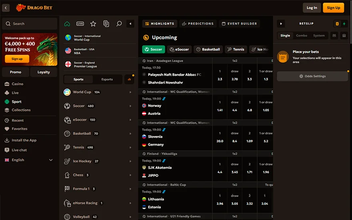The height and width of the screenshot is (220, 352).
Task: Open the home icon in sportsbook toolbar
Action: [x=67, y=24]
